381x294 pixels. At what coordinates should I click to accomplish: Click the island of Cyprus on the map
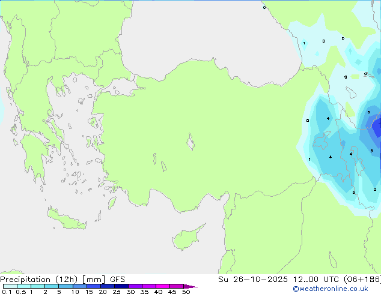(187, 239)
